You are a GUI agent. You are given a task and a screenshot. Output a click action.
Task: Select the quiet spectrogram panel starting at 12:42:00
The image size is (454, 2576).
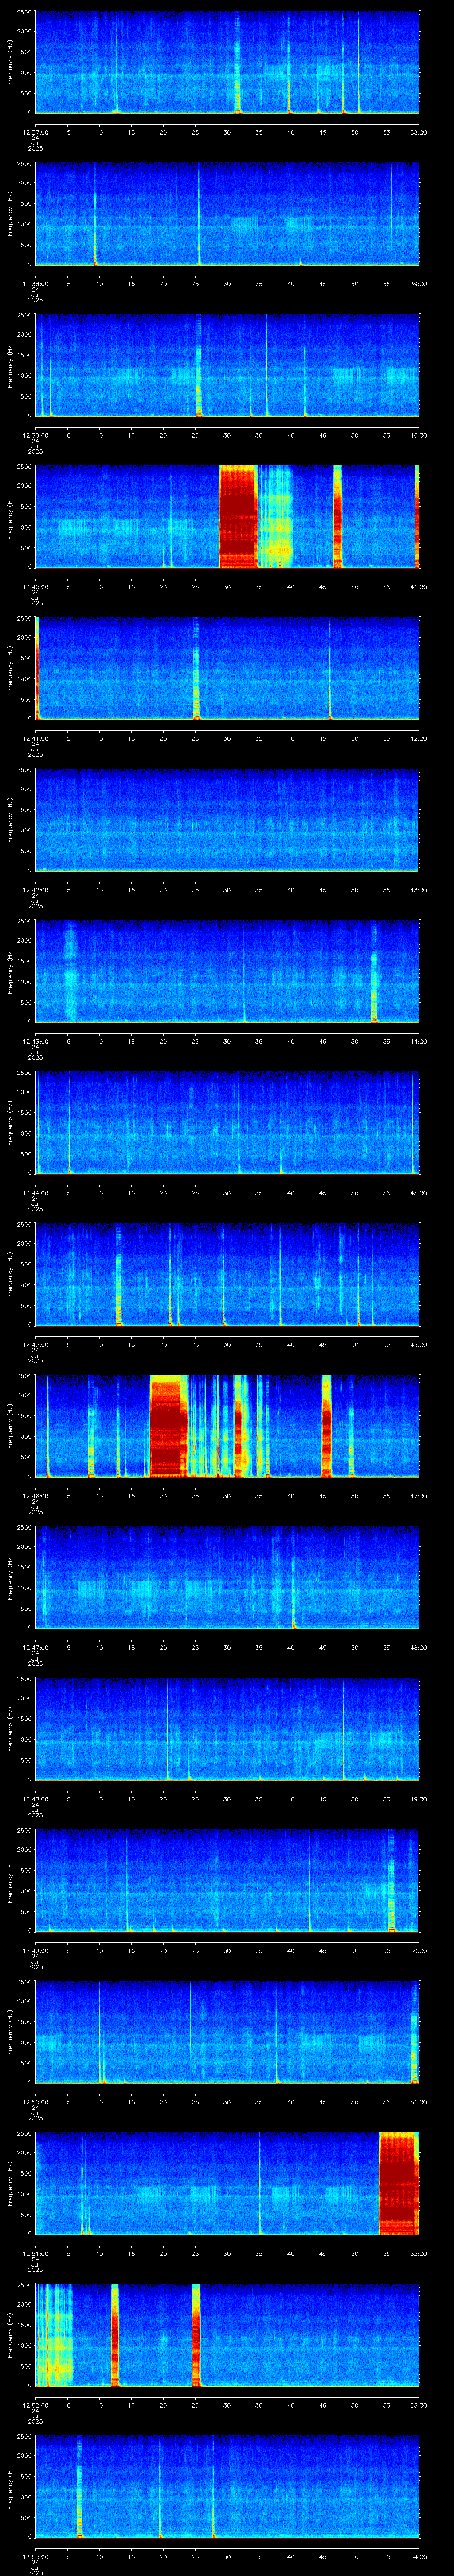[227, 820]
